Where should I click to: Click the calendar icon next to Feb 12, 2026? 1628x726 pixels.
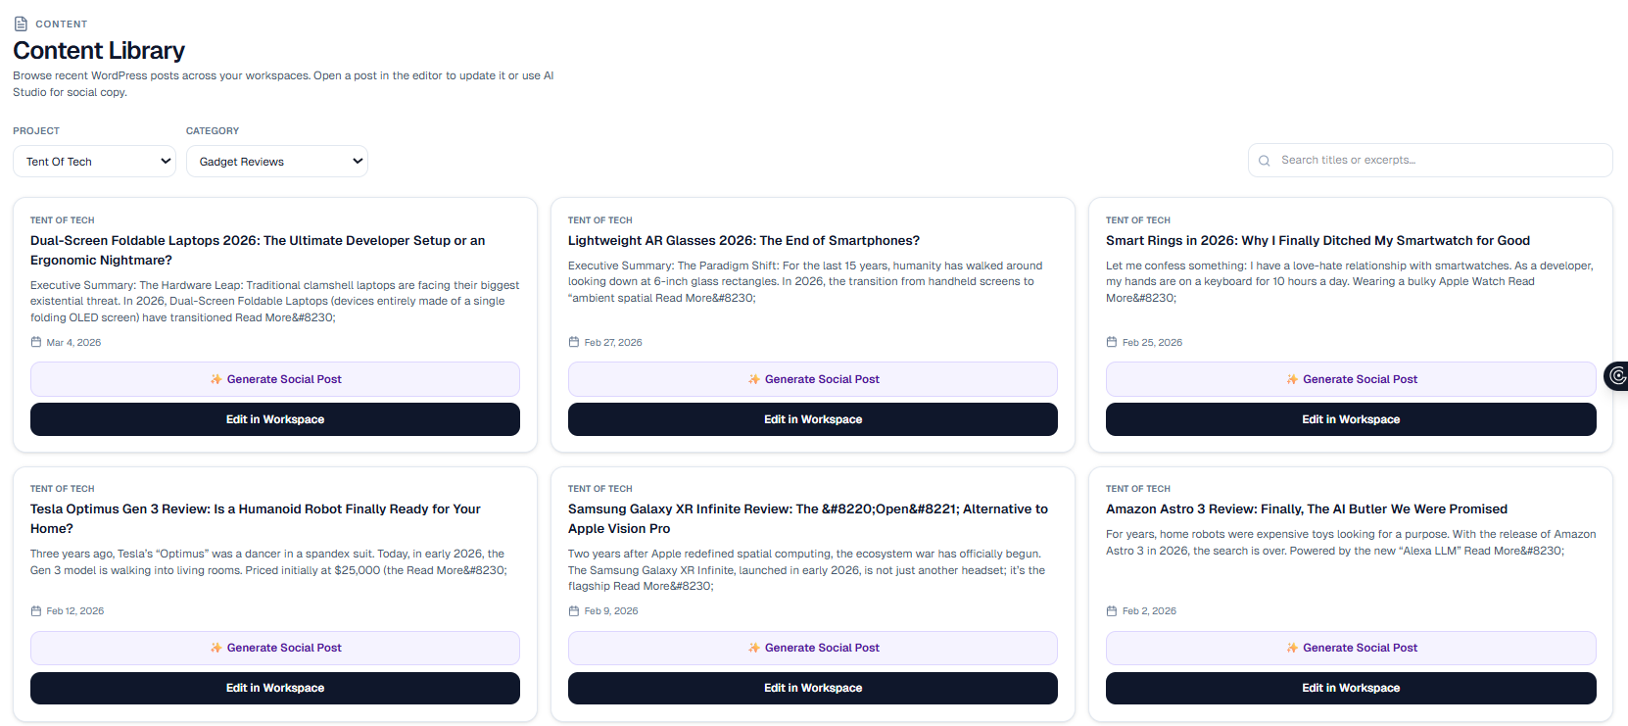(x=36, y=610)
